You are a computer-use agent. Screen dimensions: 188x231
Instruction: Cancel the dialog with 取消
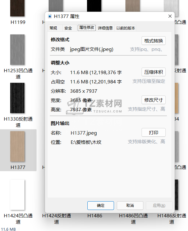130,206
